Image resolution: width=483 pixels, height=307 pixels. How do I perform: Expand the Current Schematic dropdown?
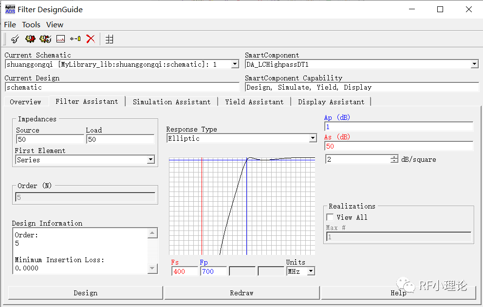coord(235,64)
